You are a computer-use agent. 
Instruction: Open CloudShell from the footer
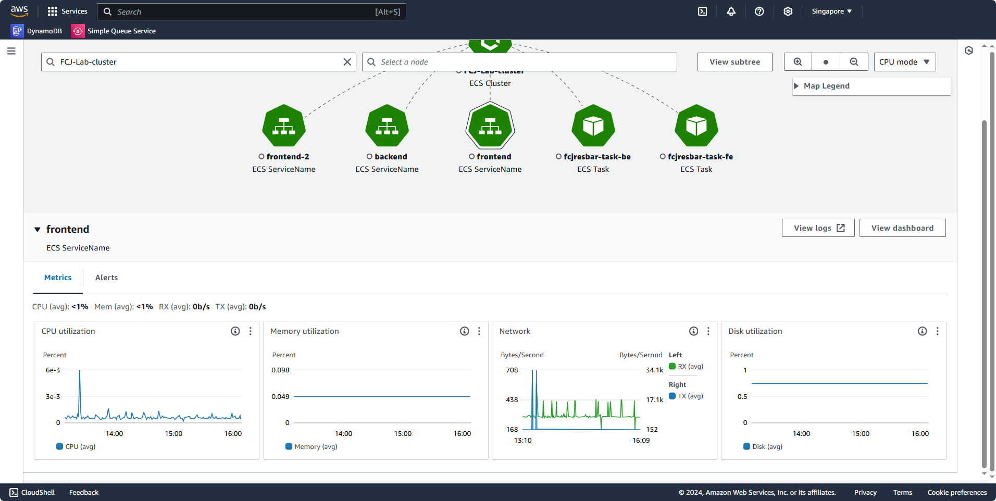(32, 493)
